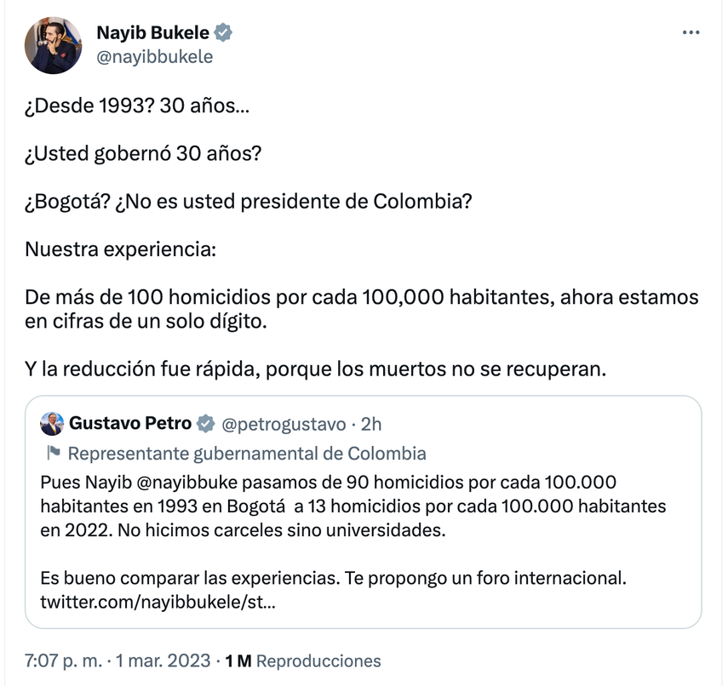Click the Te propongo un foro internacional sentence
728x686 pixels.
485,579
